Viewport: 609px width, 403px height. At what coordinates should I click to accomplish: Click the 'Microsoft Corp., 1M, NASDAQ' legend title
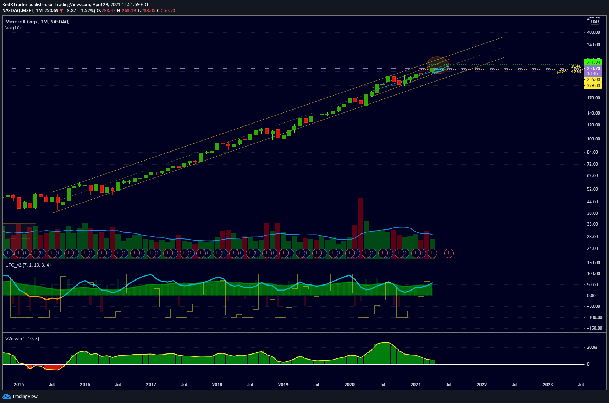tap(37, 22)
